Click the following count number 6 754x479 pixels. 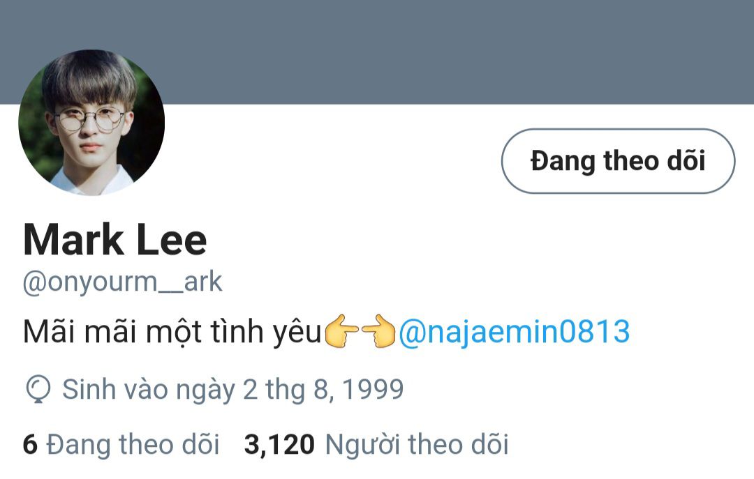pyautogui.click(x=30, y=444)
